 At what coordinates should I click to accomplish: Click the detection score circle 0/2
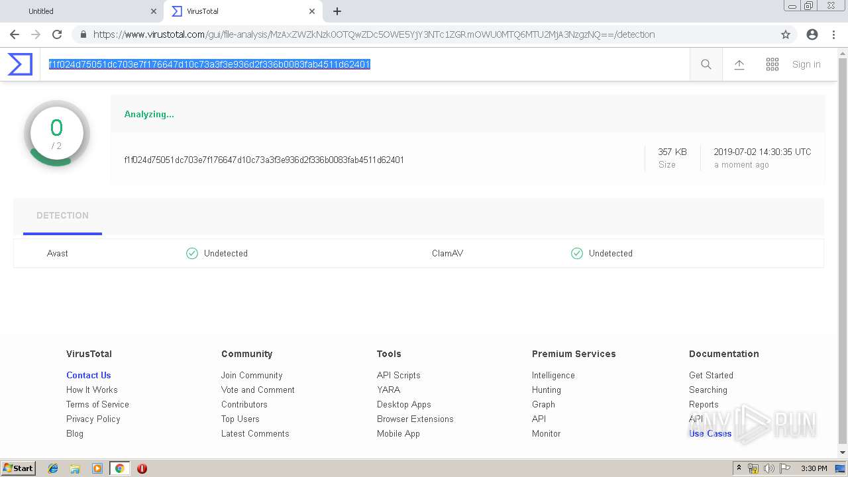tap(57, 133)
